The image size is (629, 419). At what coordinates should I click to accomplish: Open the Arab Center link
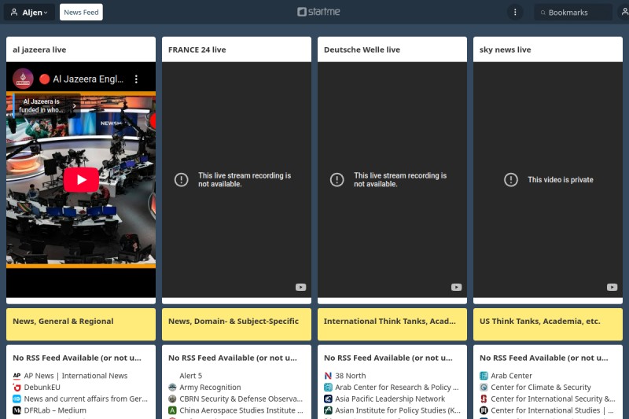click(512, 376)
